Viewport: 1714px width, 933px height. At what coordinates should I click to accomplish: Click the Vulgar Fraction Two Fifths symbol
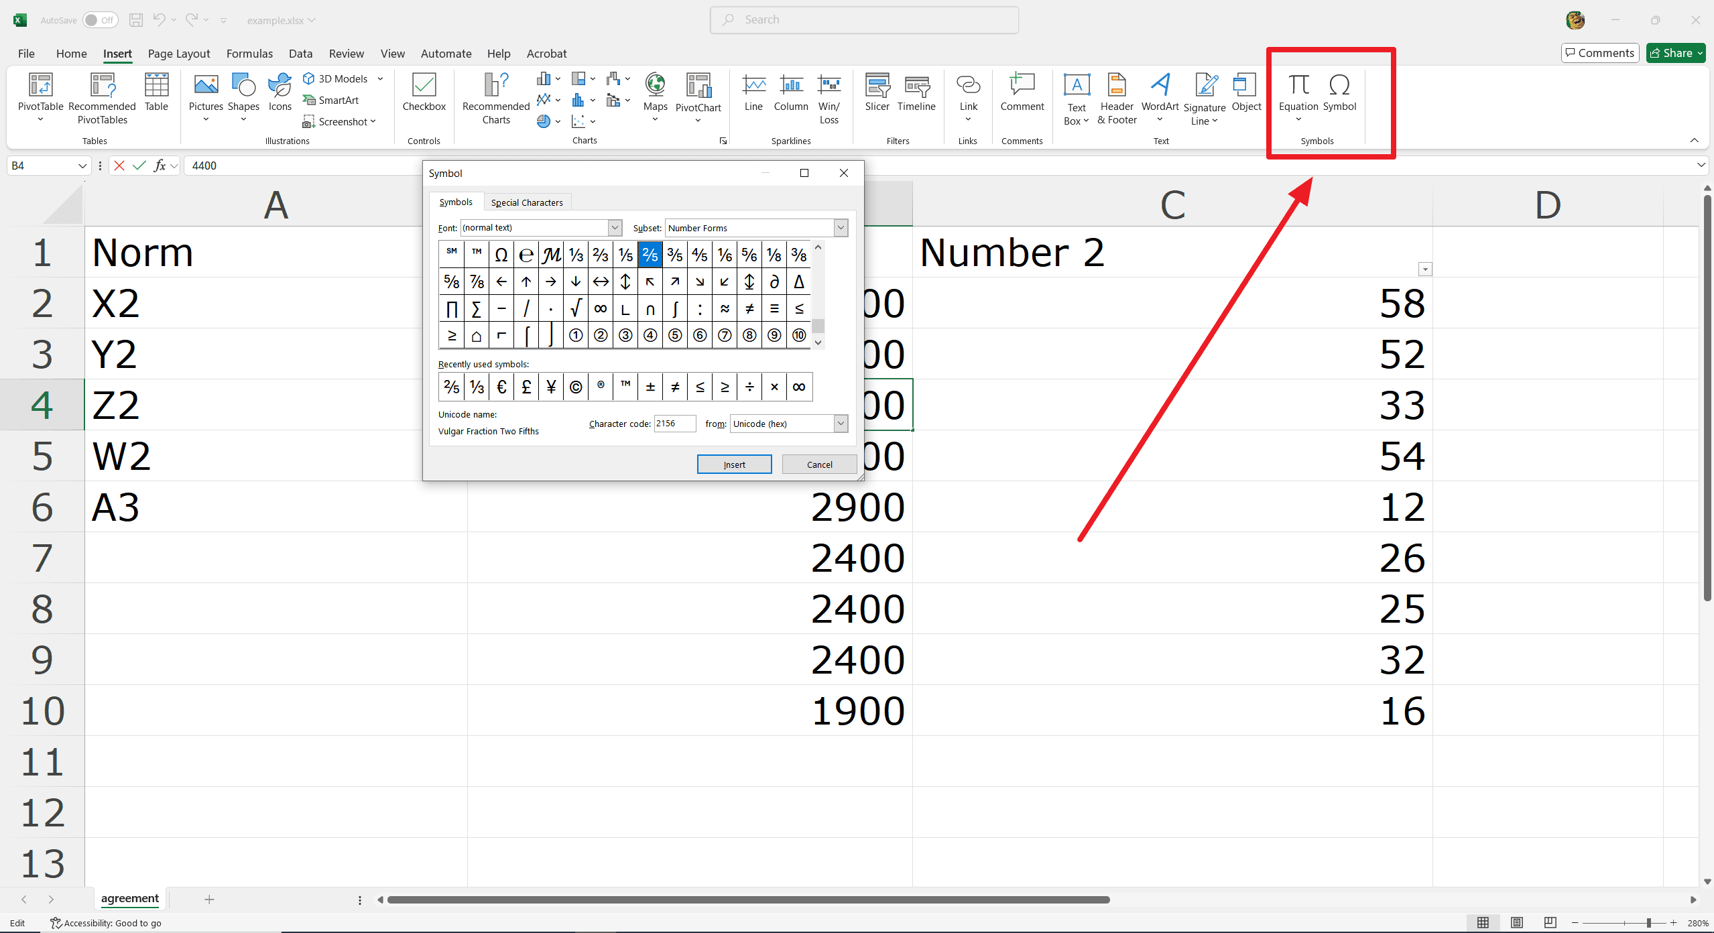[650, 254]
